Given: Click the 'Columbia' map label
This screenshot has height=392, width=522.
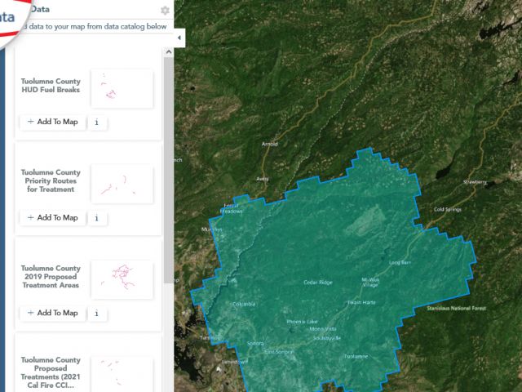Looking at the screenshot, I should [244, 304].
